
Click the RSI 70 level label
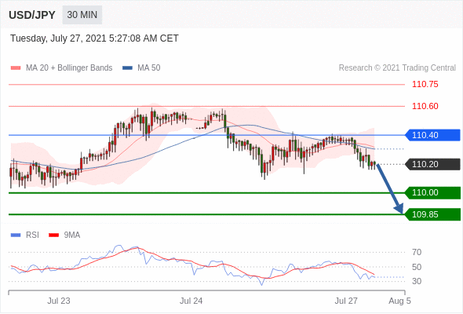pyautogui.click(x=417, y=252)
